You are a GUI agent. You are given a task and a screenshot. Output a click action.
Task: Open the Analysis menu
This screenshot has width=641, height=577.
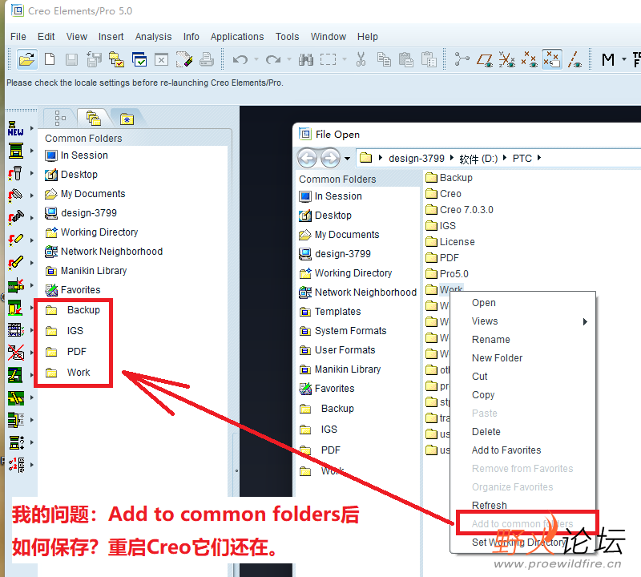(153, 37)
